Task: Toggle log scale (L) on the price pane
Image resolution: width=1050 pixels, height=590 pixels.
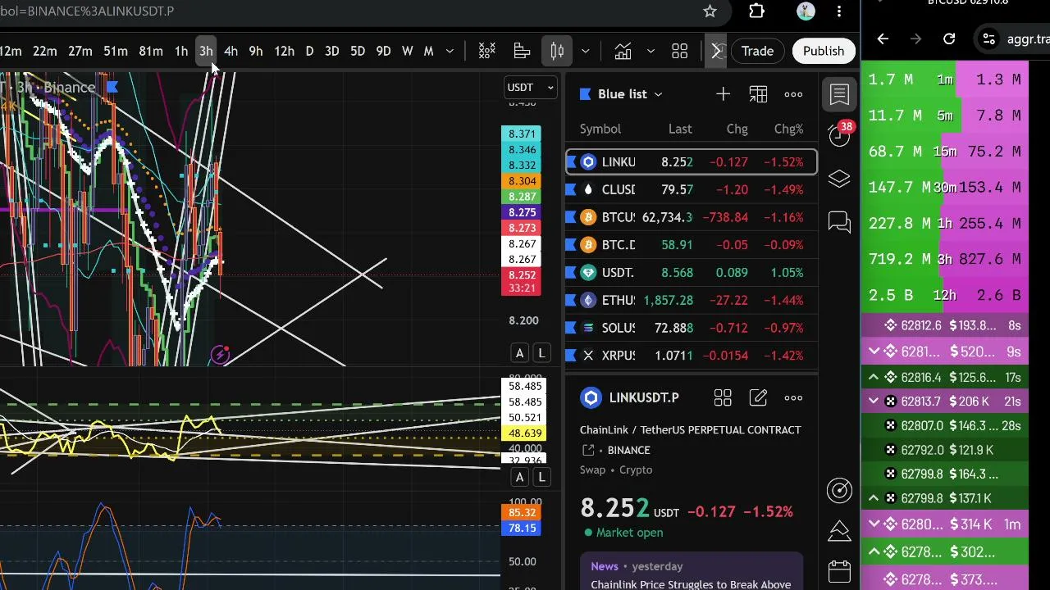Action: pos(541,353)
